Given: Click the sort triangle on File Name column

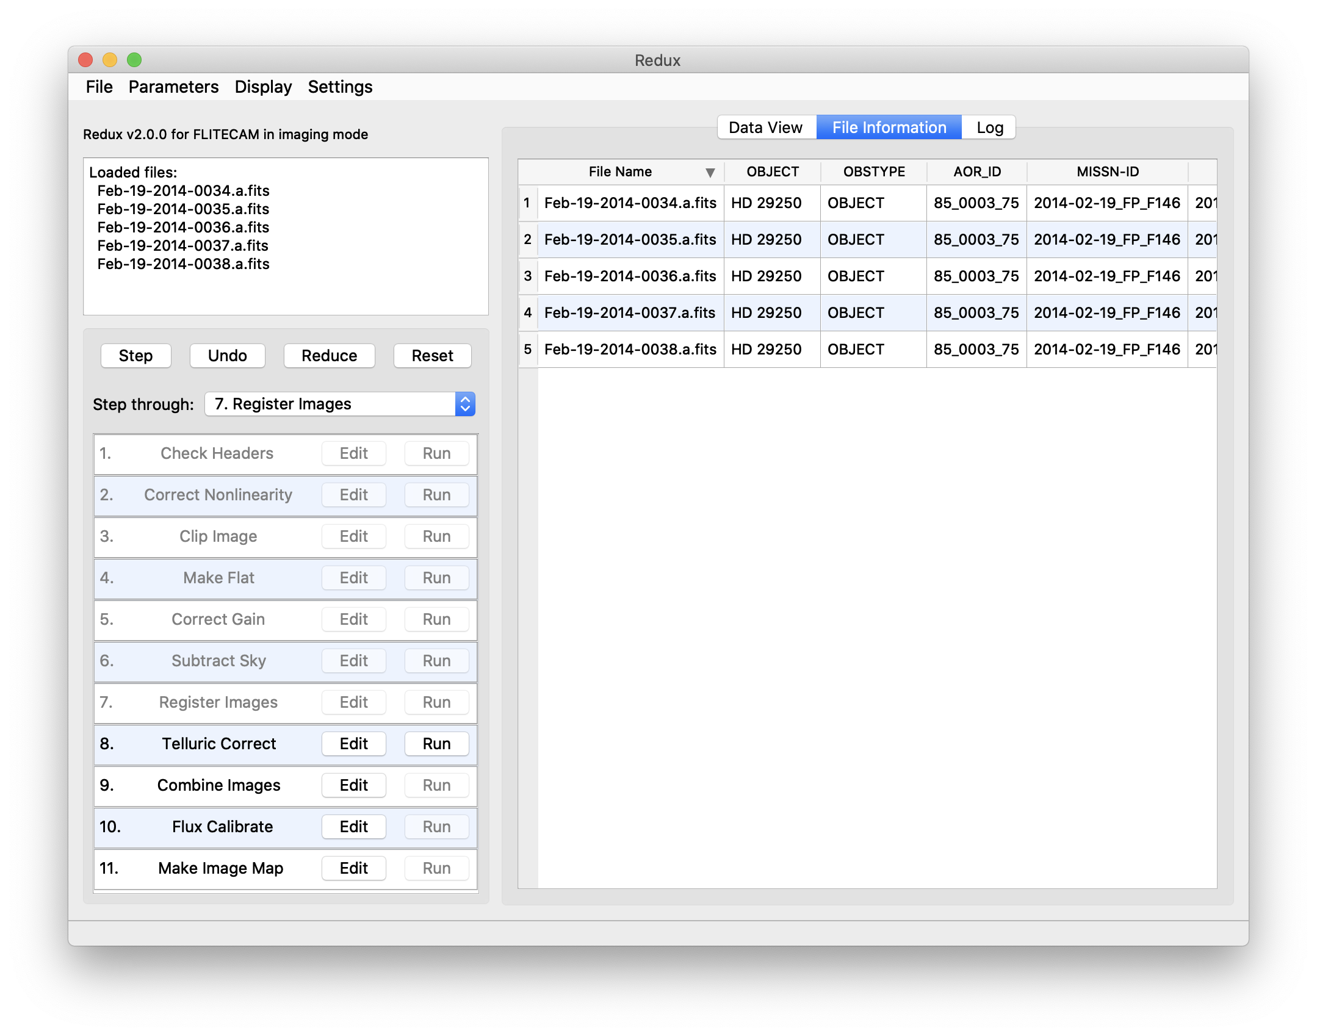Looking at the screenshot, I should point(710,171).
